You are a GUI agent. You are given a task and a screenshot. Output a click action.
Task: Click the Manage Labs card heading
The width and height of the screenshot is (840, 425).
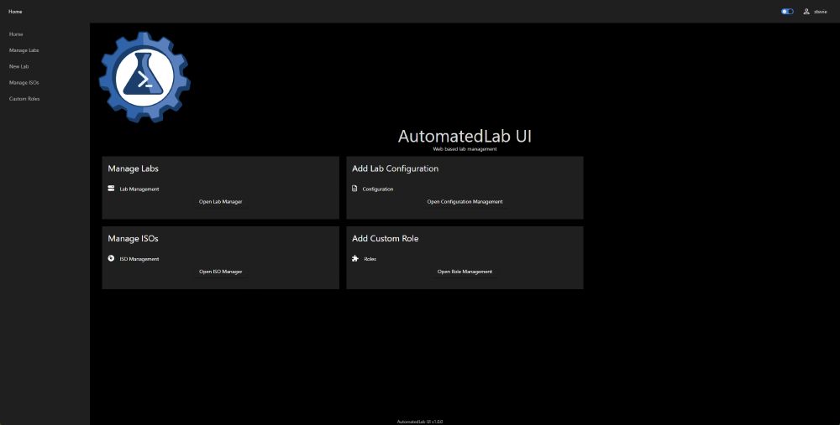[x=133, y=168]
